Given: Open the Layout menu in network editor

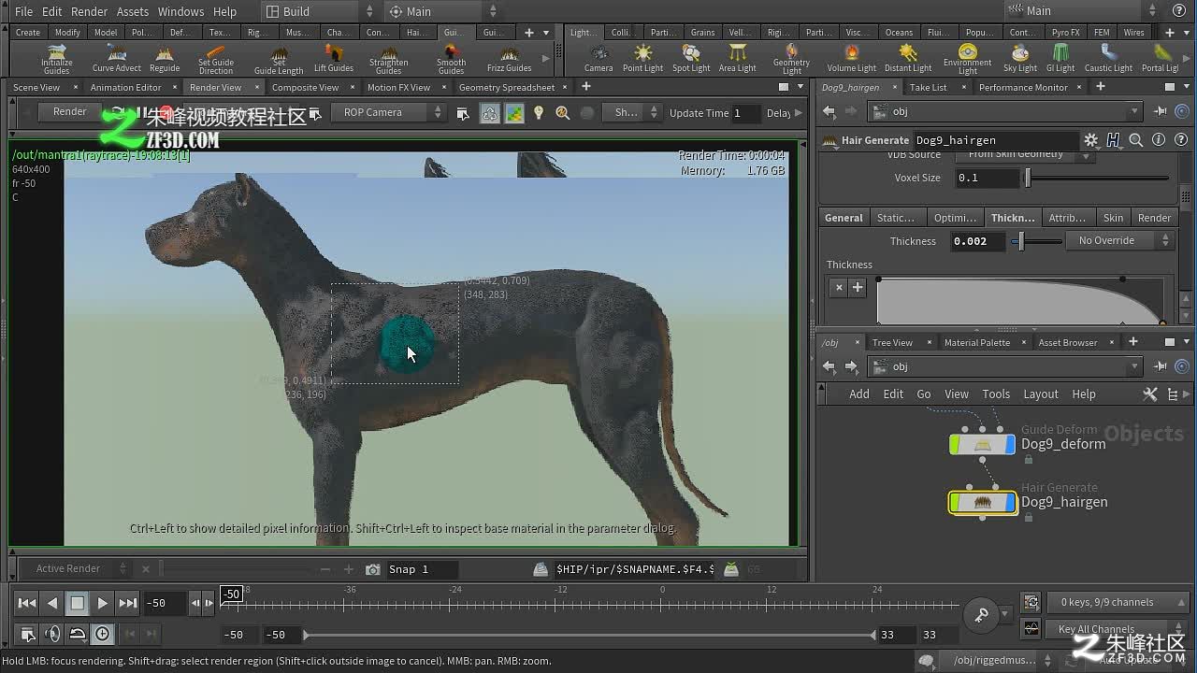Looking at the screenshot, I should pyautogui.click(x=1041, y=394).
